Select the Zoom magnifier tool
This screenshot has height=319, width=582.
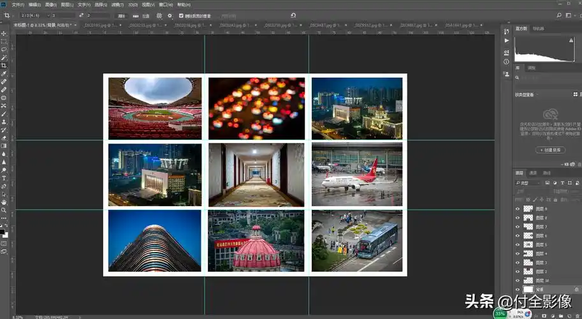tap(4, 211)
